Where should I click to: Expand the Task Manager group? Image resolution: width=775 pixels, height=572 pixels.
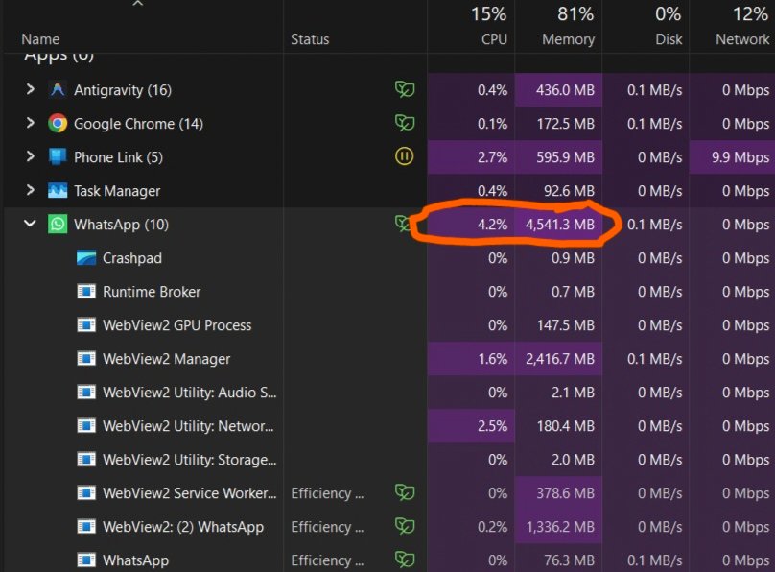30,190
